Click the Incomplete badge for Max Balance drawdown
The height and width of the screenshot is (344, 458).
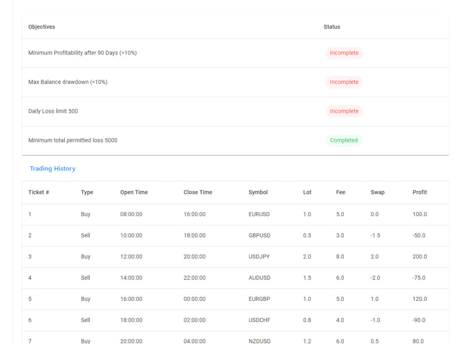coord(344,82)
